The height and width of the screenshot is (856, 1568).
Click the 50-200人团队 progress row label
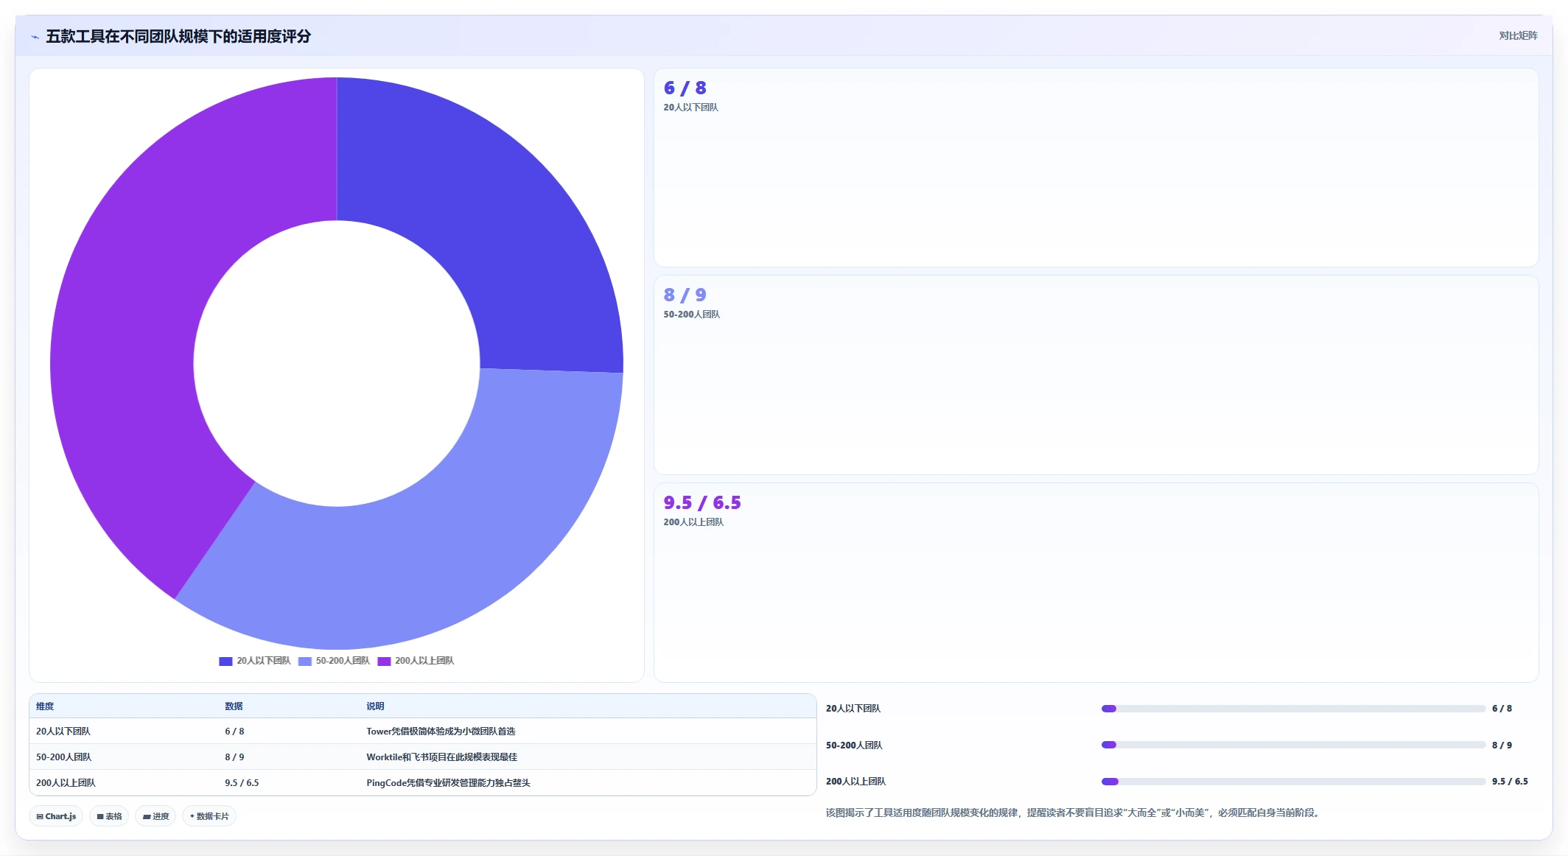pos(854,746)
